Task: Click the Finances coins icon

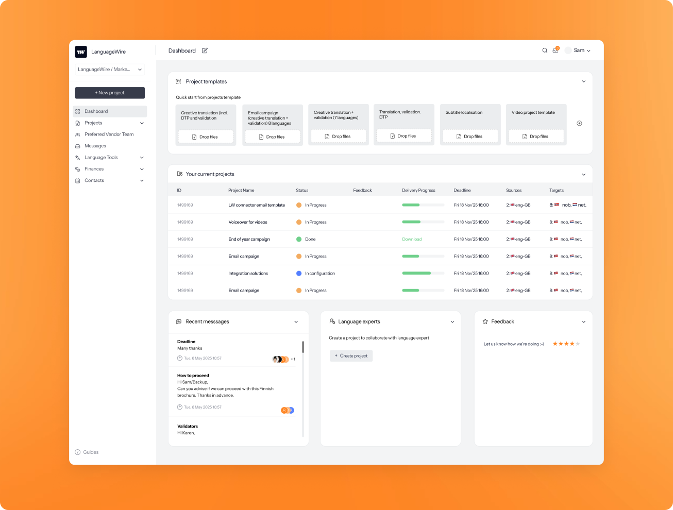Action: [78, 168]
